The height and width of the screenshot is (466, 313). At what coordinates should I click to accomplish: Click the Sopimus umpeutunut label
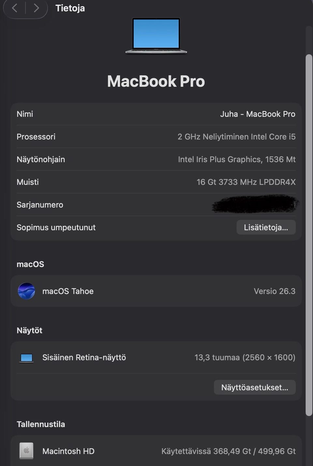[56, 227]
